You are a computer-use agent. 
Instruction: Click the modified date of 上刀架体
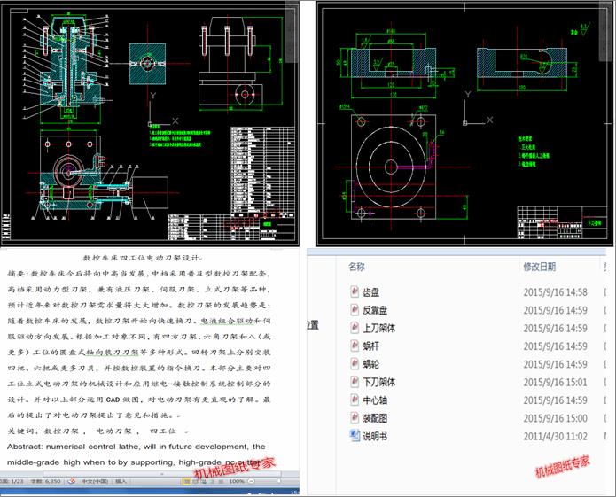555,328
